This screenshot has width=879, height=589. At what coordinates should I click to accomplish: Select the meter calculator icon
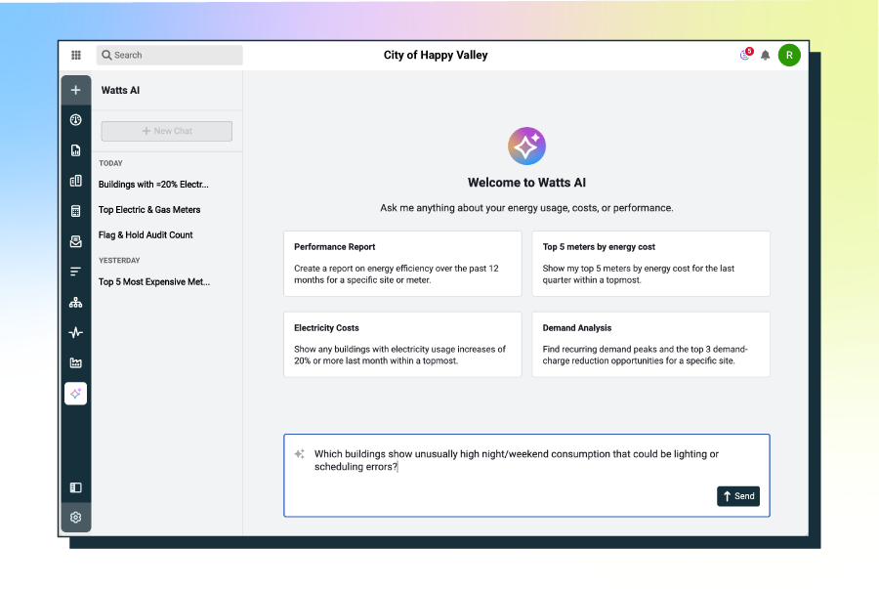click(75, 210)
